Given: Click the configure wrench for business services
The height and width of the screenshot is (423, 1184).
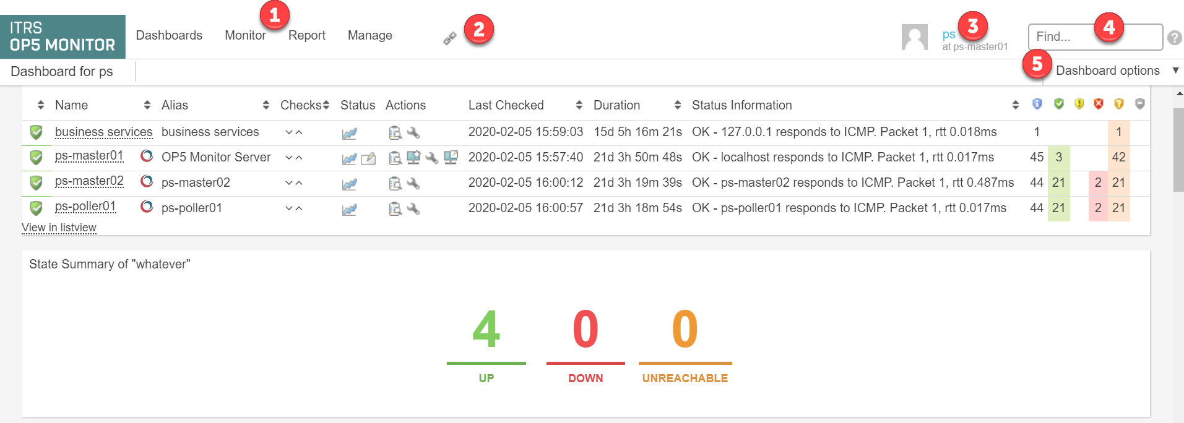Looking at the screenshot, I should pyautogui.click(x=413, y=132).
